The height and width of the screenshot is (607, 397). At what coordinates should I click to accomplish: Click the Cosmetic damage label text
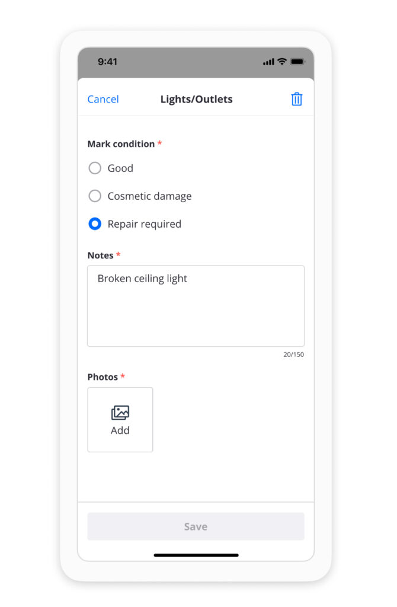(149, 196)
